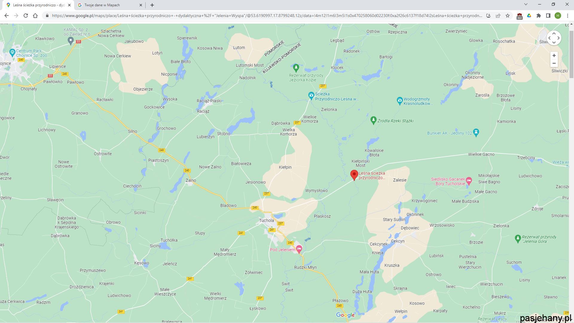The height and width of the screenshot is (323, 574).
Task: Click the Płazowo village label
Action: [341, 301]
